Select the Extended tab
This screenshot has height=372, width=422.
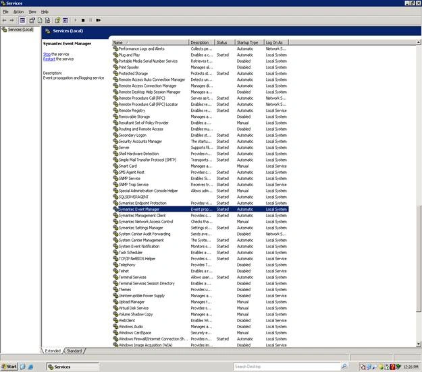click(53, 351)
